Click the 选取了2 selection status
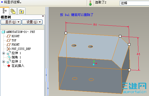Image resolution: width=149 pixels, height=96 pixels. point(101,2)
